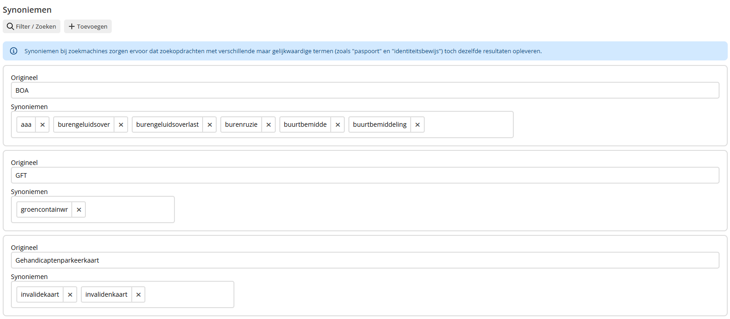The image size is (730, 319).
Task: Focus the Gehandicaptenparkeerkaart synonyms tag box
Action: 189,294
